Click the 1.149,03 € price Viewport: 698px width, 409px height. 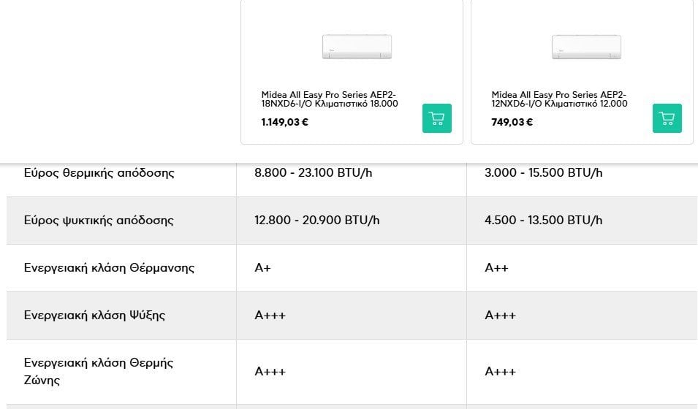284,122
